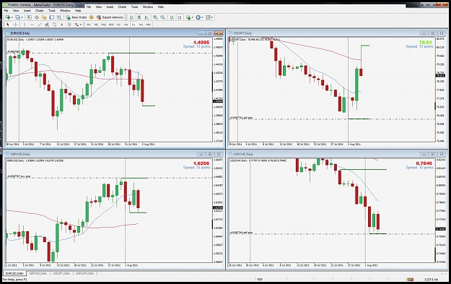Open the chart Templates icon
451x284 pixels.
208,17
